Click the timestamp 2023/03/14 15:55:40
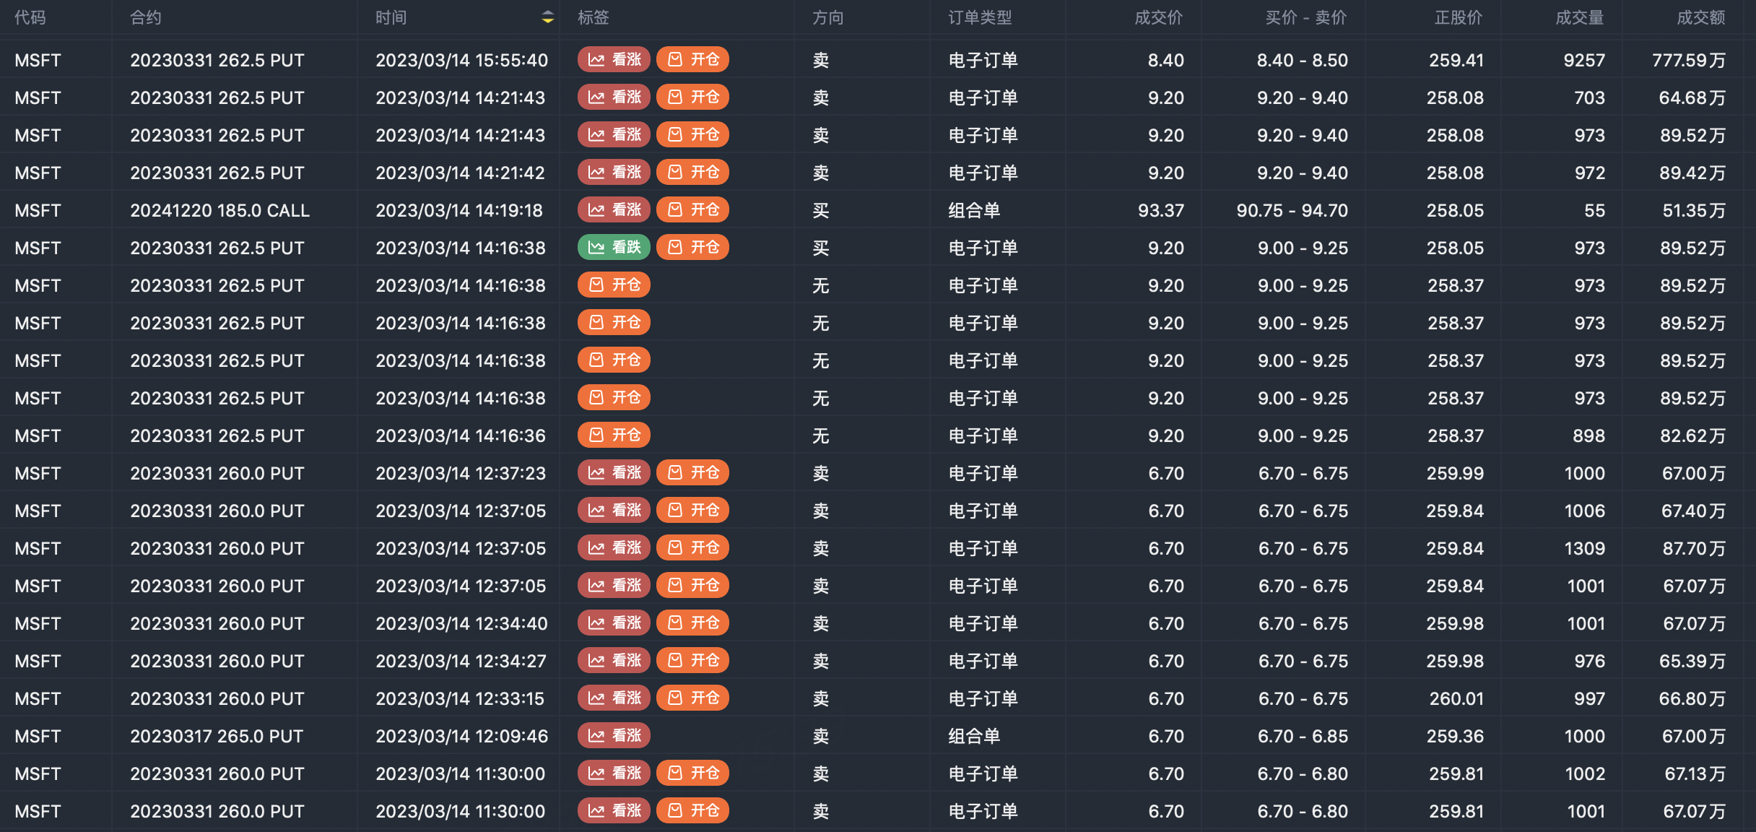This screenshot has height=832, width=1756. pyautogui.click(x=462, y=60)
